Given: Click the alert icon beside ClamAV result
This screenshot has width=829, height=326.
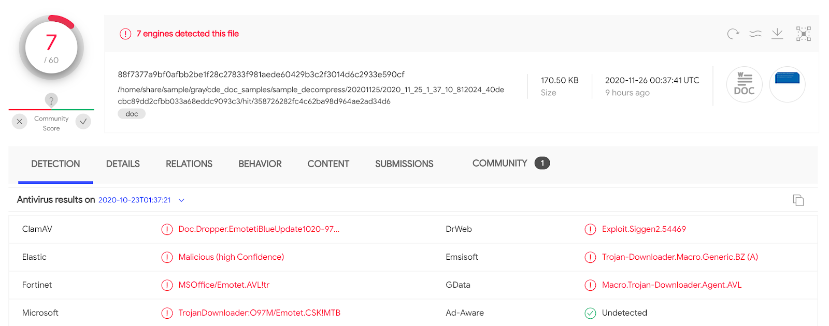Looking at the screenshot, I should tap(167, 229).
